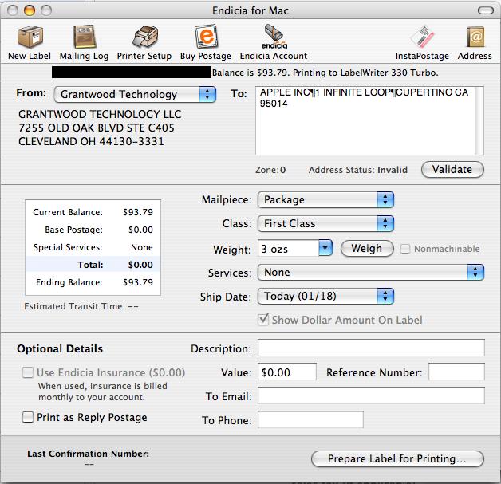Image resolution: width=501 pixels, height=484 pixels.
Task: Click the Weigh button
Action: click(367, 249)
